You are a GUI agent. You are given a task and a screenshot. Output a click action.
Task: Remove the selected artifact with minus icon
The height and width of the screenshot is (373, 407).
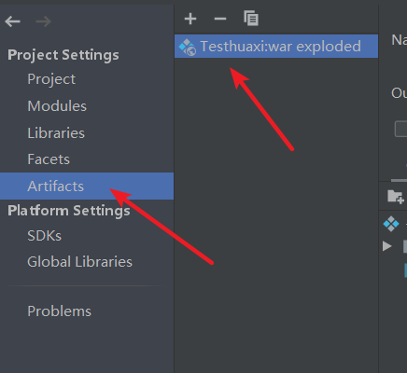click(x=220, y=19)
